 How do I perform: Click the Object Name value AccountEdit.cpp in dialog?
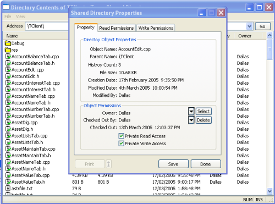134,49
